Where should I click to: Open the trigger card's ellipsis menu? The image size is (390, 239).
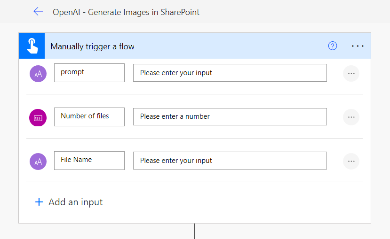coord(358,46)
